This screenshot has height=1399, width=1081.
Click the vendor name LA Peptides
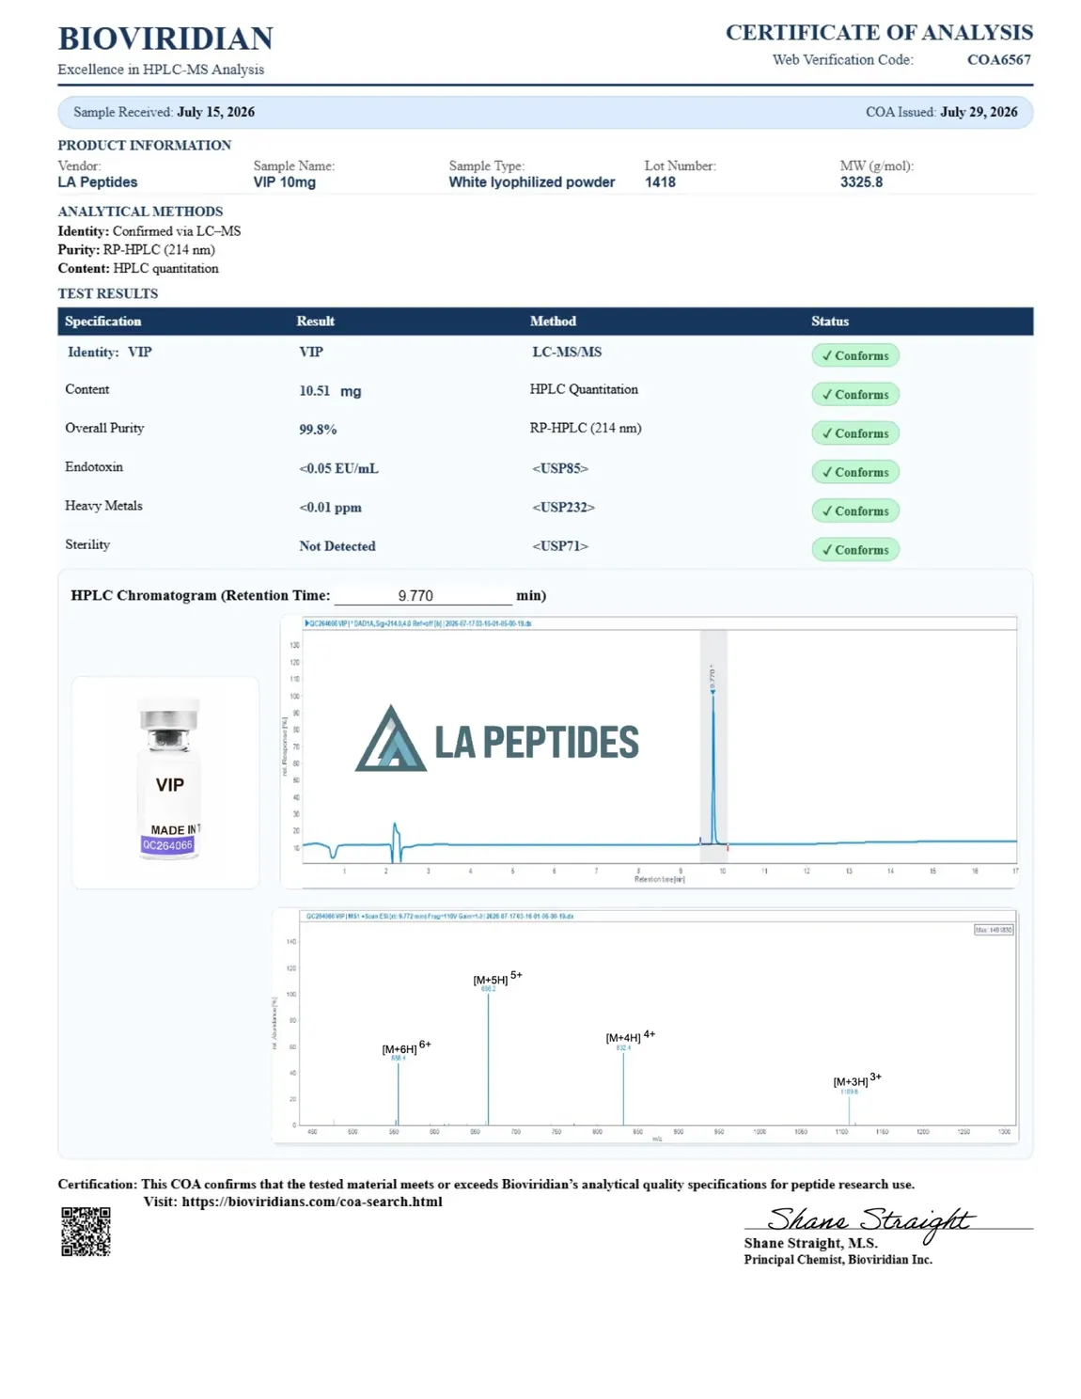[98, 182]
